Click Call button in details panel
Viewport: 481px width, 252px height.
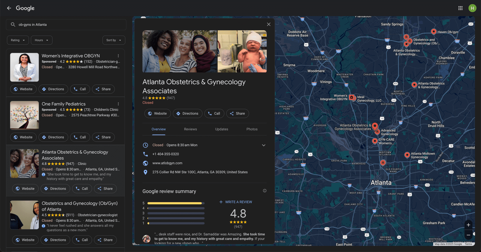214,113
